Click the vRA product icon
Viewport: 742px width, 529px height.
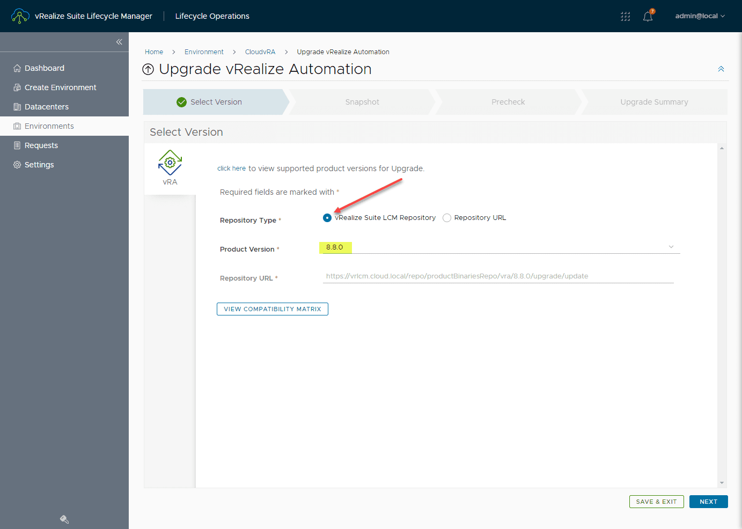[x=170, y=162]
